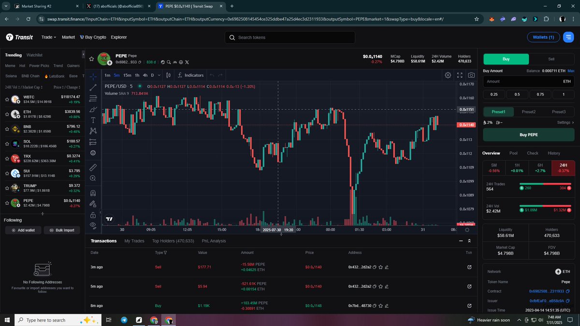
Task: Toggle magnet mode in the chart toolbar
Action: point(93,193)
